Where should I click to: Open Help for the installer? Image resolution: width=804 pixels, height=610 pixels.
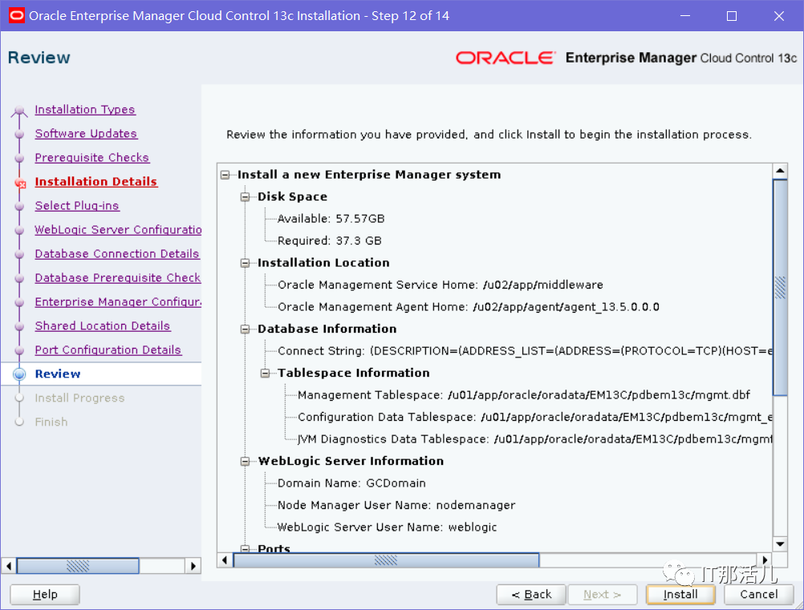[45, 595]
